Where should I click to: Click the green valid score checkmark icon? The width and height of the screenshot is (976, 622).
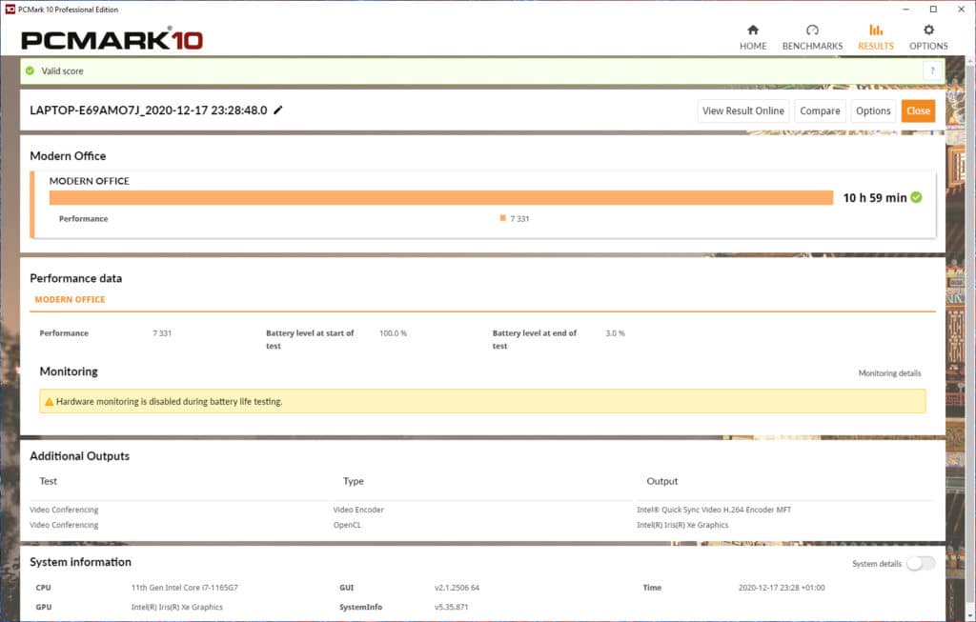(30, 70)
